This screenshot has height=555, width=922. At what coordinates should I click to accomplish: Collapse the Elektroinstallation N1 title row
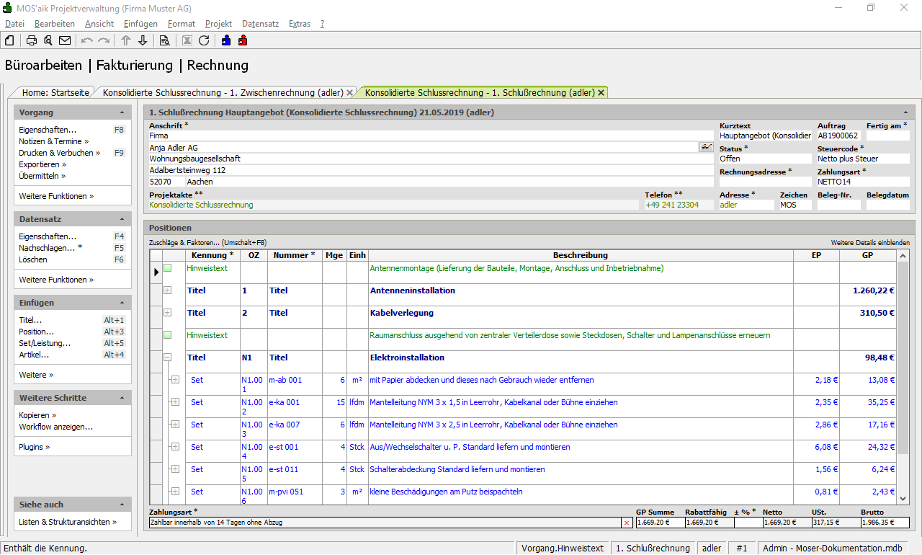coord(167,358)
